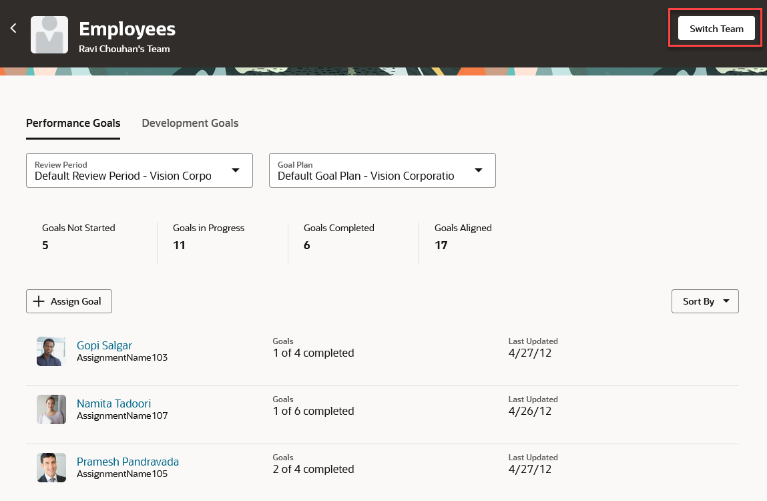Click the AssignmentName105 text
This screenshot has width=767, height=501.
pyautogui.click(x=122, y=474)
